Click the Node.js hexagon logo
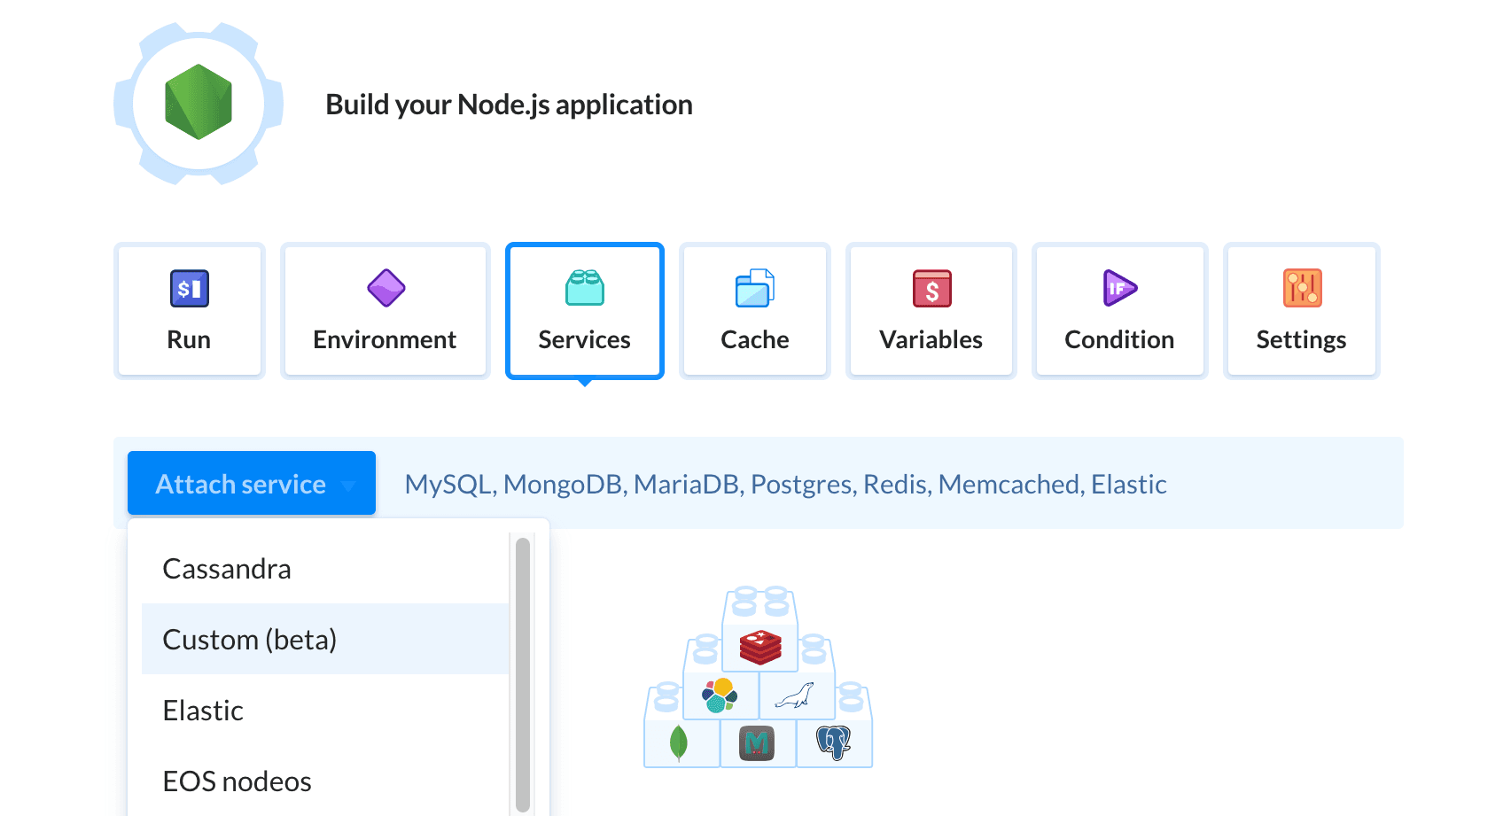Image resolution: width=1511 pixels, height=816 pixels. point(199,103)
